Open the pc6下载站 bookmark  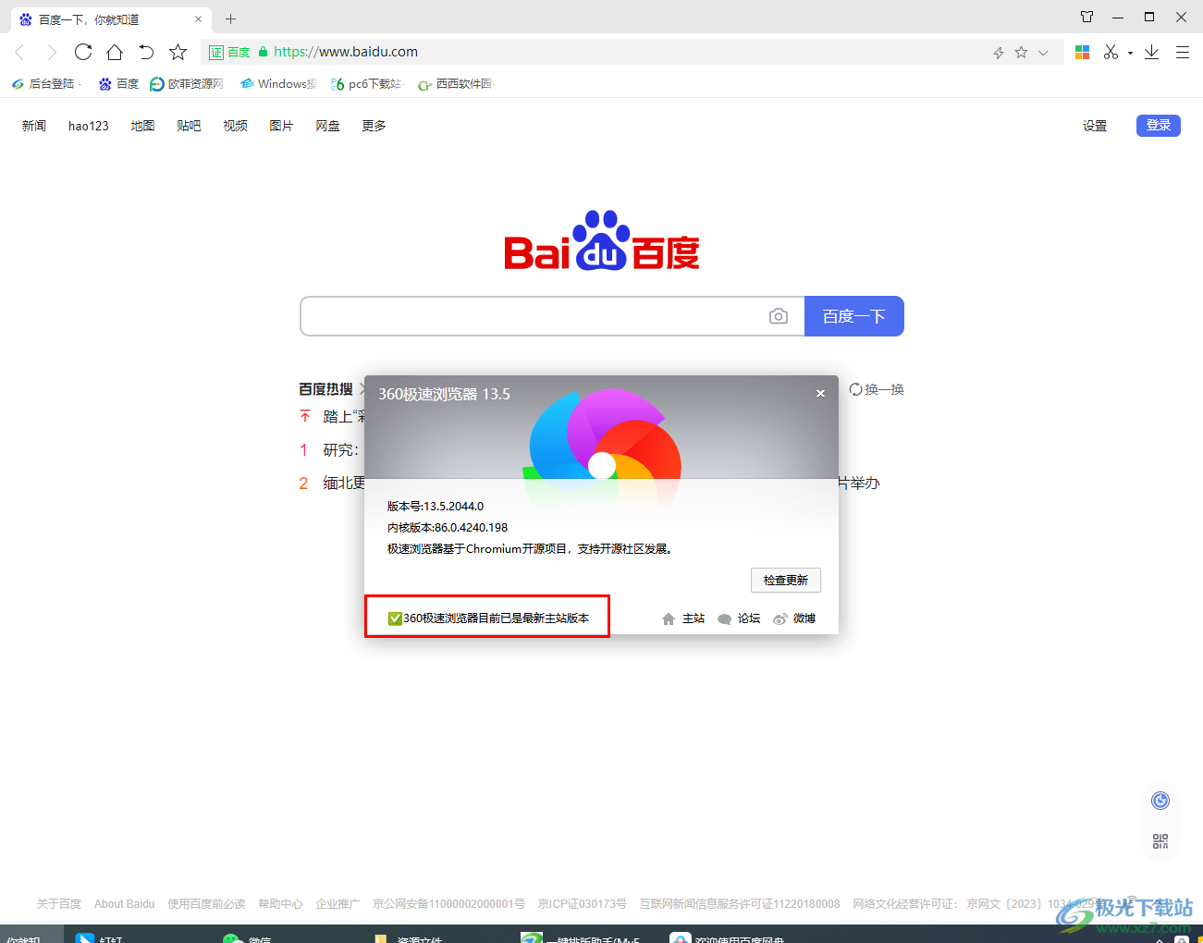365,84
